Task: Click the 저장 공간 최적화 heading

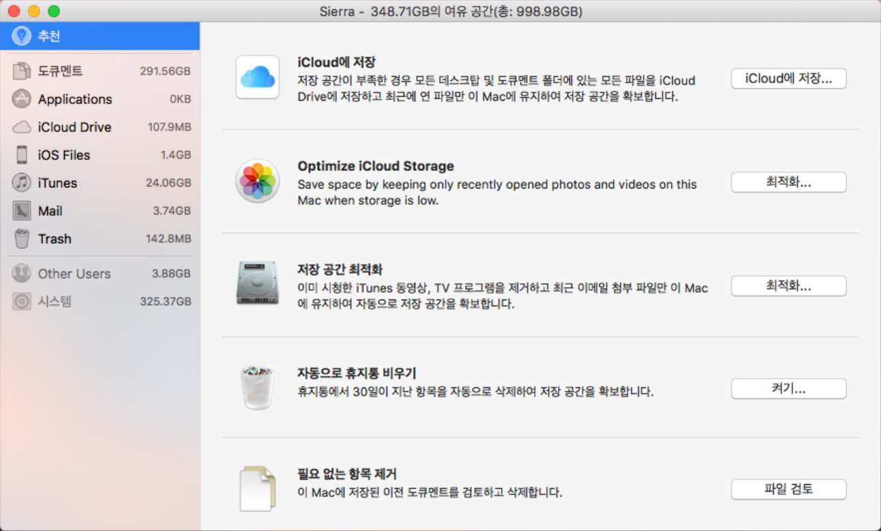Action: click(340, 270)
